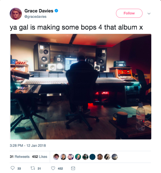Image resolution: width=161 pixels, height=173 pixels.
Task: Click the solid dark blue liker avatar
Action: (x=92, y=157)
